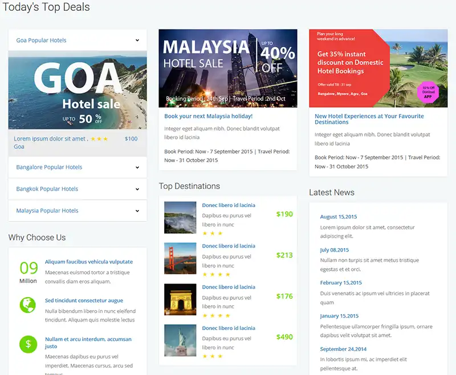Click the 'Why Choose Us' heading
This screenshot has height=375, width=456.
tap(37, 237)
